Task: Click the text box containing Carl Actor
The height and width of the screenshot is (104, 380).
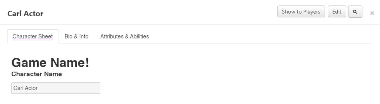Action: (x=56, y=88)
